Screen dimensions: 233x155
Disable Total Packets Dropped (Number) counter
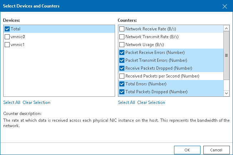coord(122,92)
